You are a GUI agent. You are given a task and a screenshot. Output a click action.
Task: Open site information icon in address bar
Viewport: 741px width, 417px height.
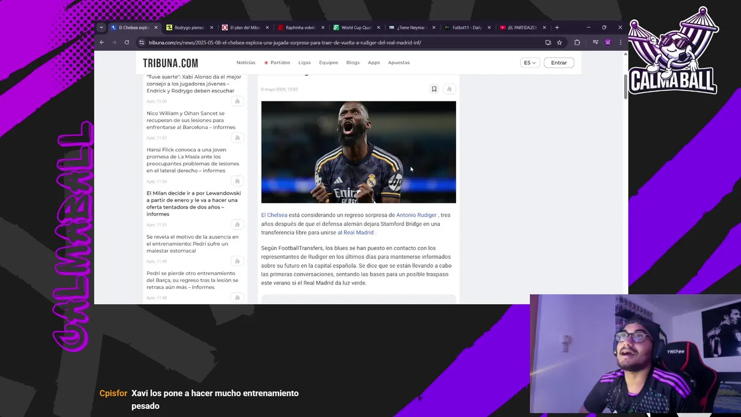pyautogui.click(x=141, y=42)
